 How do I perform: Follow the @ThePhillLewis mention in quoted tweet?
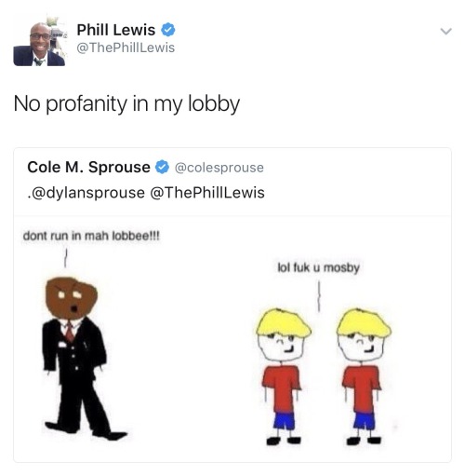(x=207, y=193)
